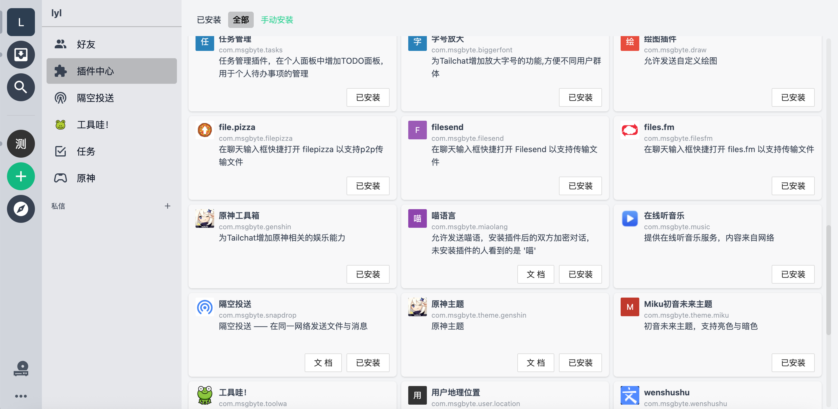Switch to the 手动安装 tab
The width and height of the screenshot is (838, 409).
pos(277,20)
